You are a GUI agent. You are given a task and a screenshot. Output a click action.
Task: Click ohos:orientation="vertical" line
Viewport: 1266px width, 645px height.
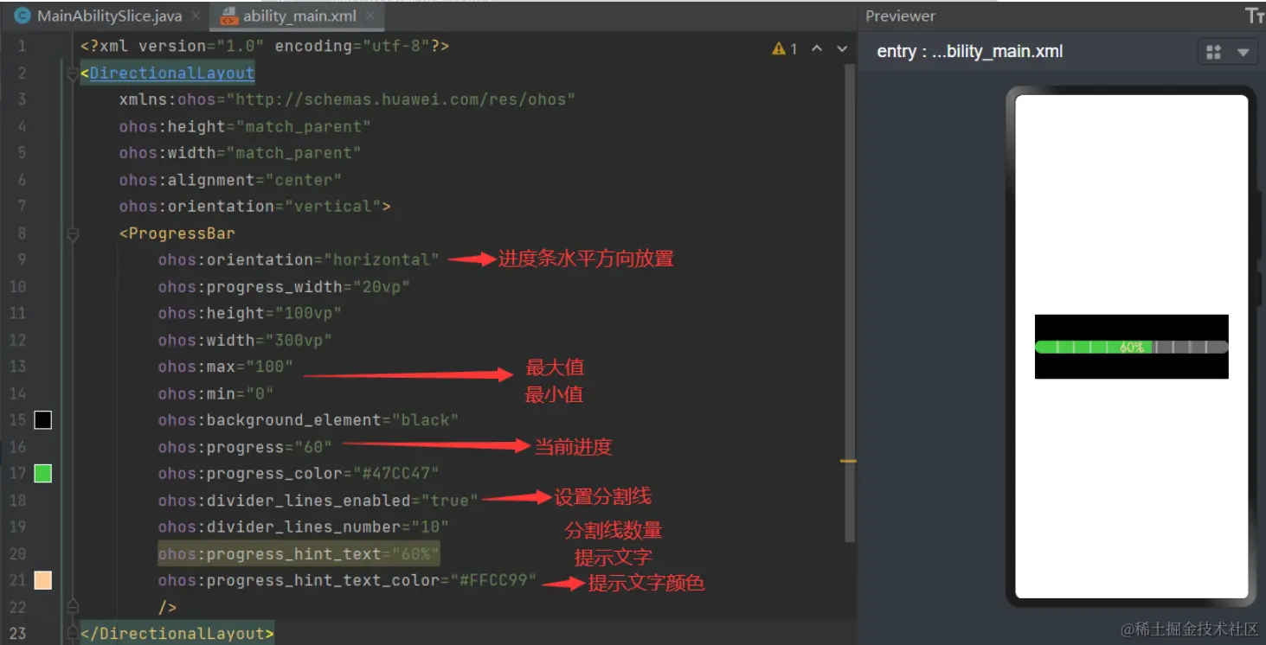[x=254, y=207]
